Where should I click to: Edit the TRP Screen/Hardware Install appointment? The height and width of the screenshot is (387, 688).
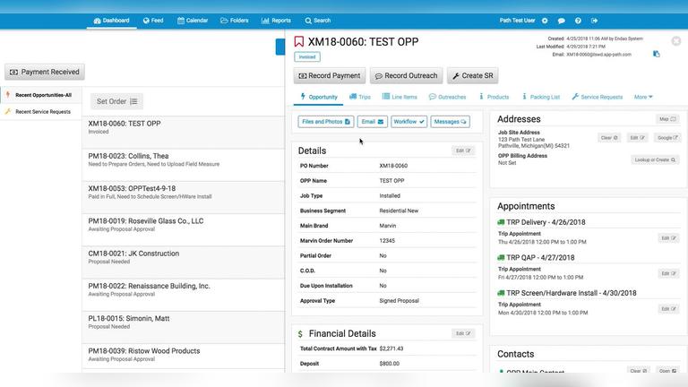point(668,309)
